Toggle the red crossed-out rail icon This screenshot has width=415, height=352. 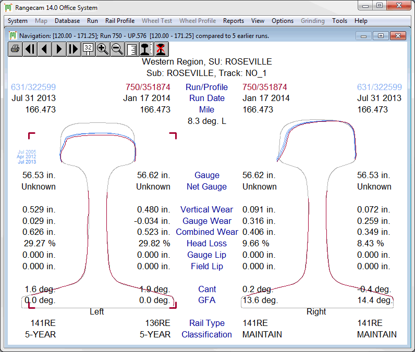(161, 49)
